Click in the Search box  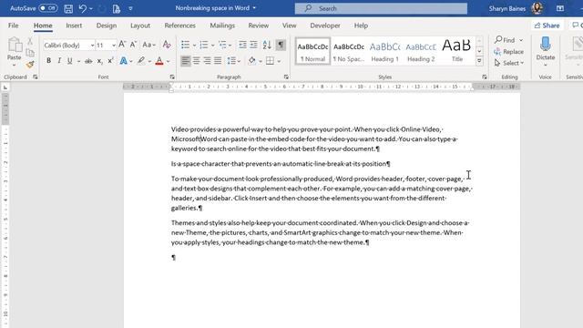pyautogui.click(x=381, y=8)
